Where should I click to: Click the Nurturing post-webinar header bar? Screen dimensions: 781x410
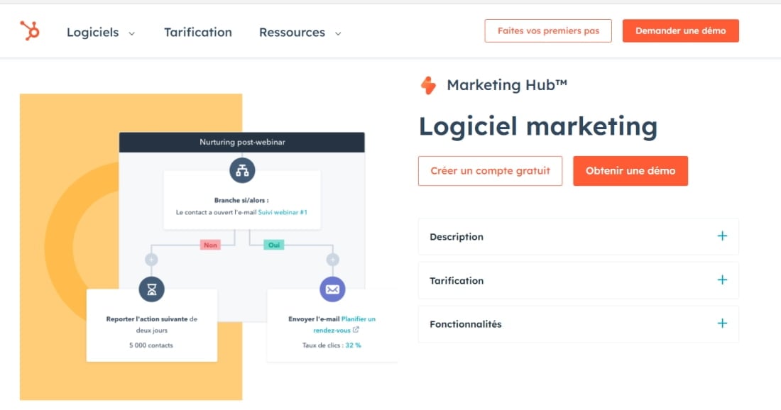point(242,143)
